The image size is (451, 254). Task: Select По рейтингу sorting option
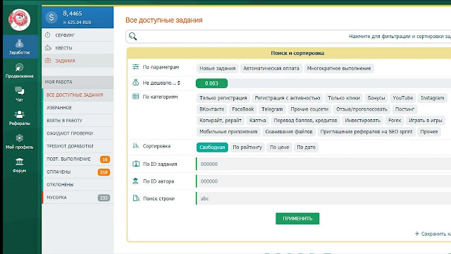[247, 147]
